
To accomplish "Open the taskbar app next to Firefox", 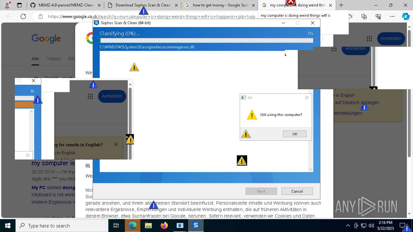I will pyautogui.click(x=180, y=226).
